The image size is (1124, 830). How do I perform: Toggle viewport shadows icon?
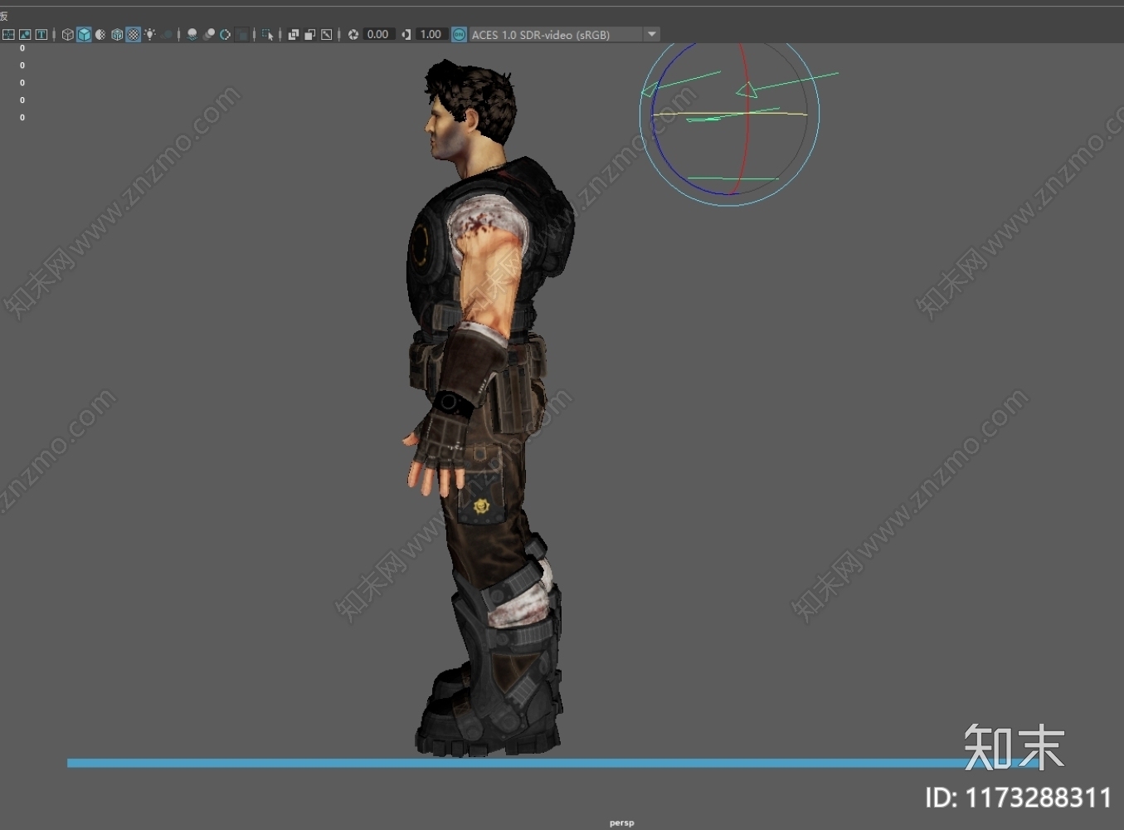pos(167,34)
